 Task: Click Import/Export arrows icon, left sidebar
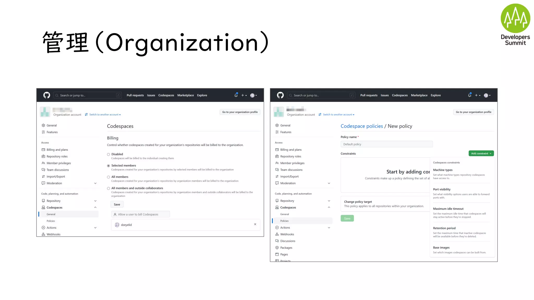point(43,177)
